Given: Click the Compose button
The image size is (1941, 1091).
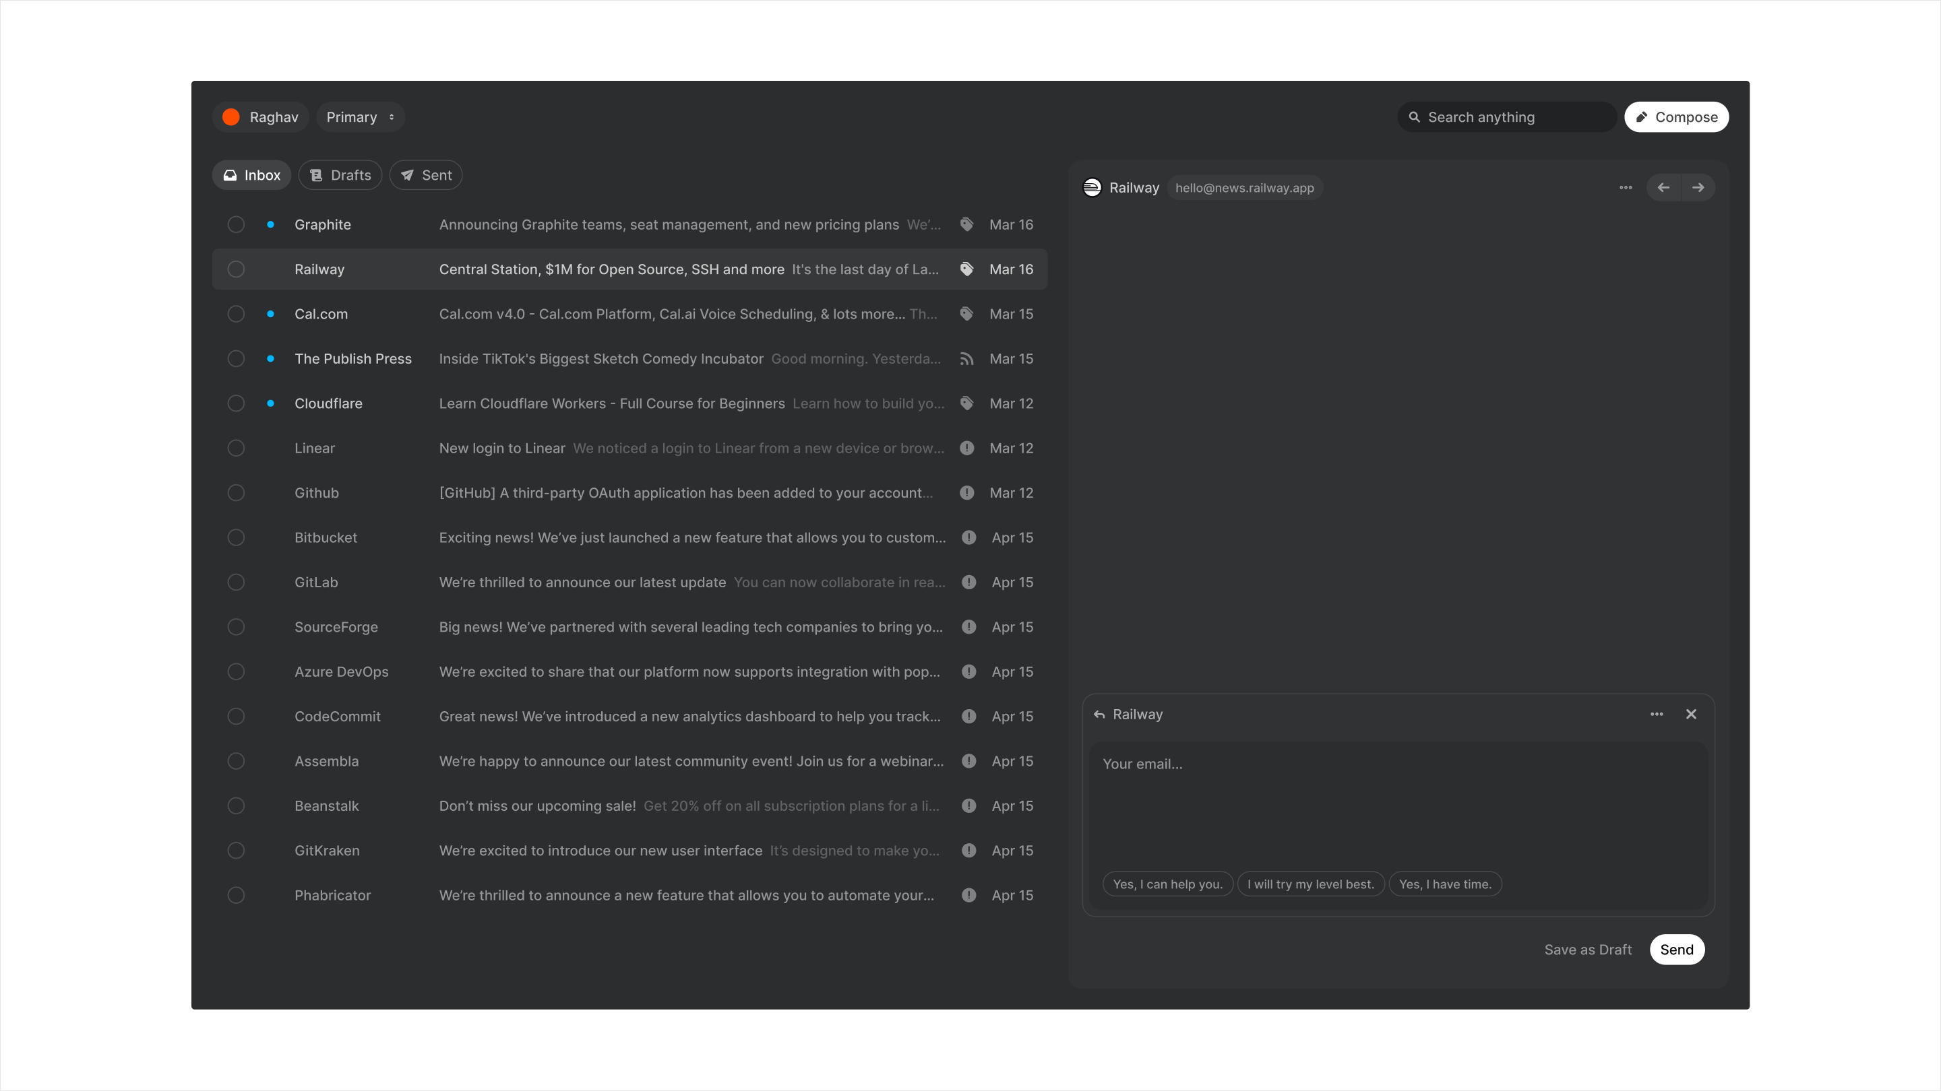Looking at the screenshot, I should (x=1675, y=117).
